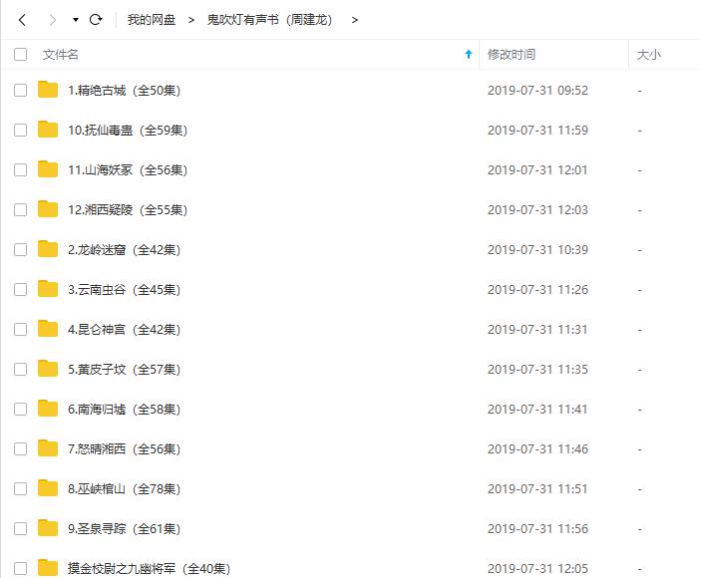Check the box for 1.精绝古城
701x578 pixels.
[x=21, y=91]
